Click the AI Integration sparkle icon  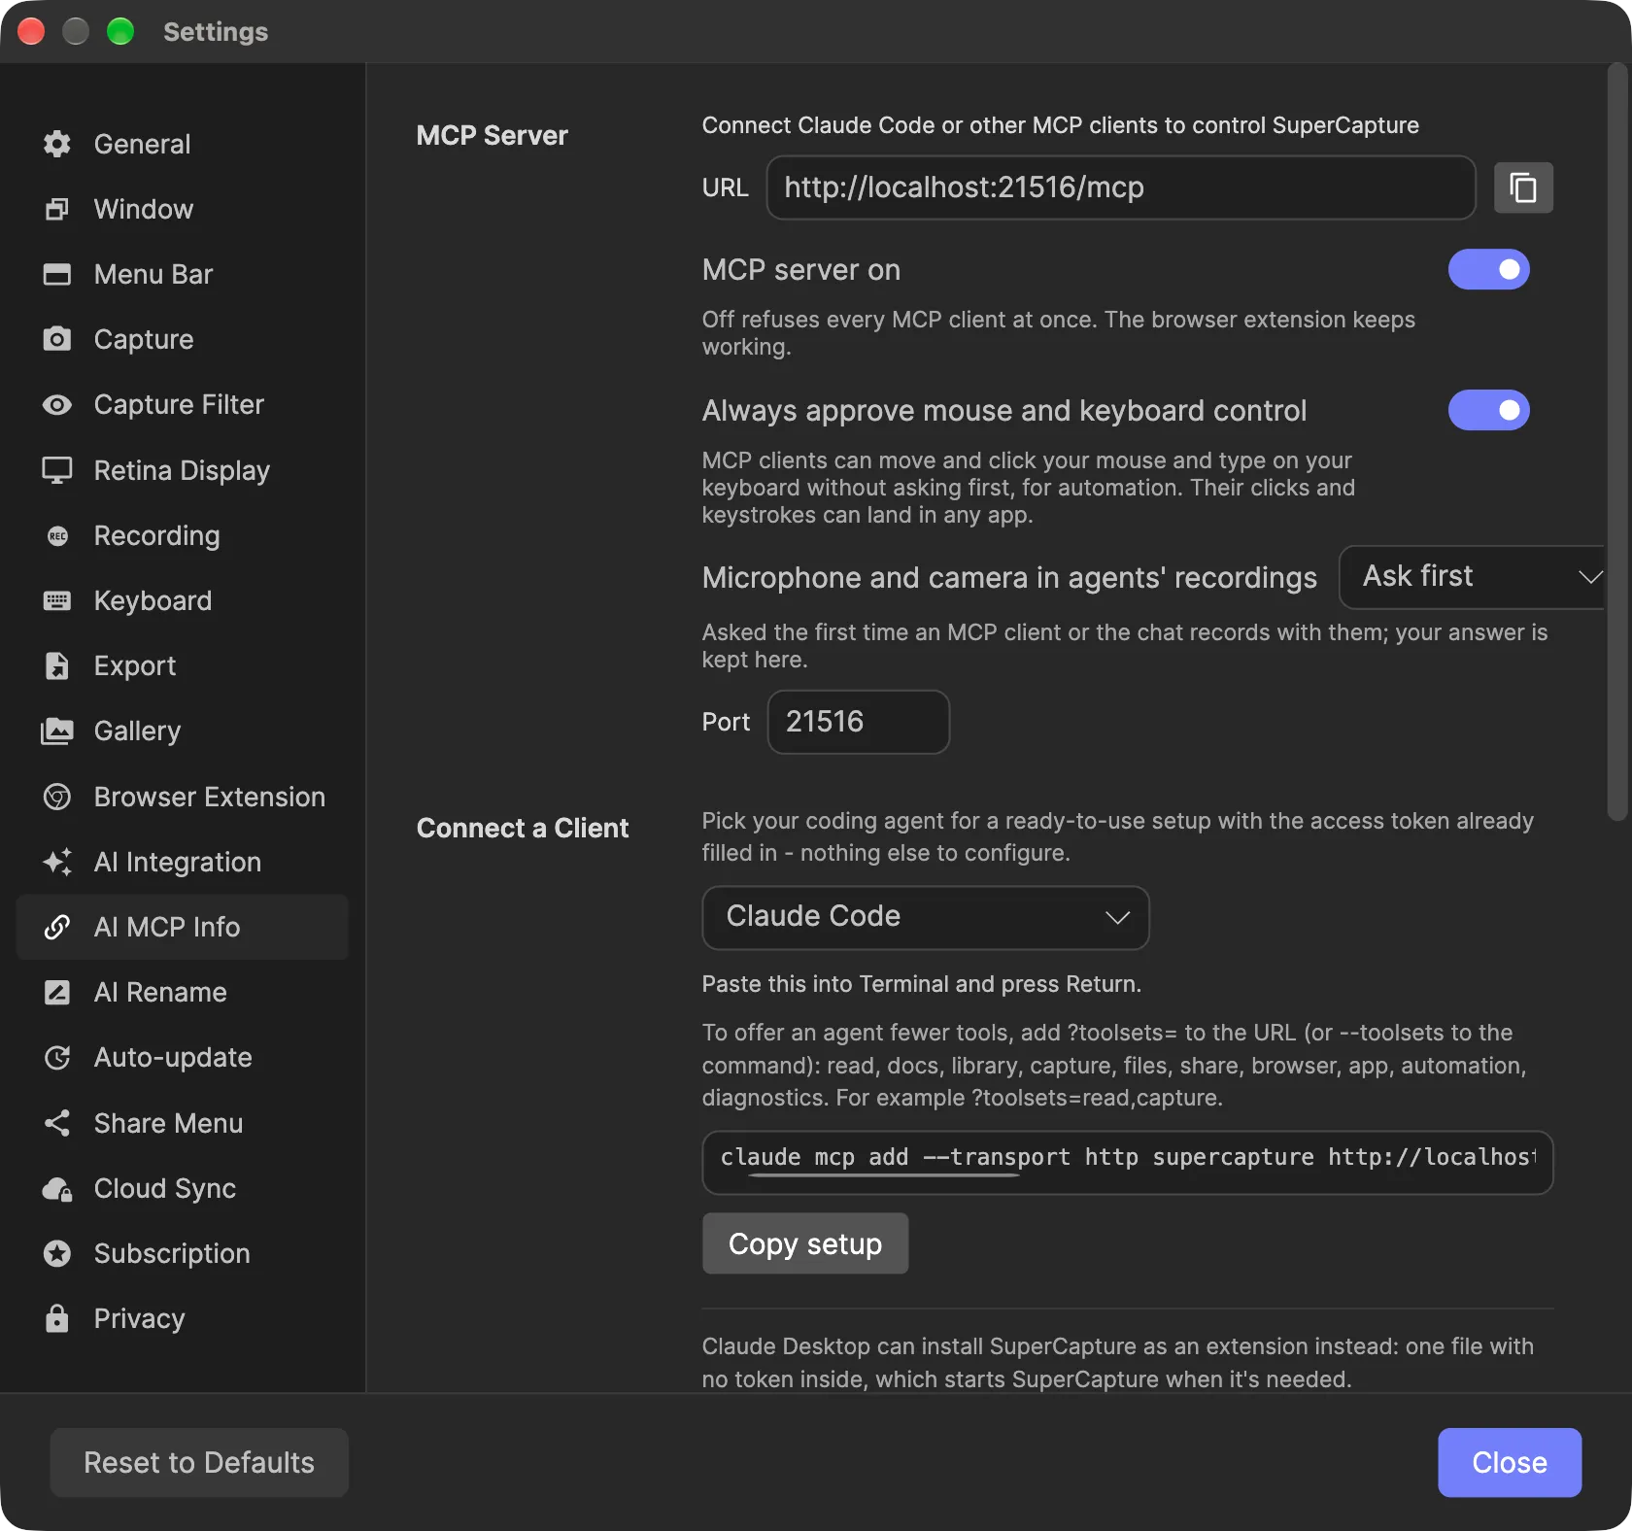click(x=57, y=862)
